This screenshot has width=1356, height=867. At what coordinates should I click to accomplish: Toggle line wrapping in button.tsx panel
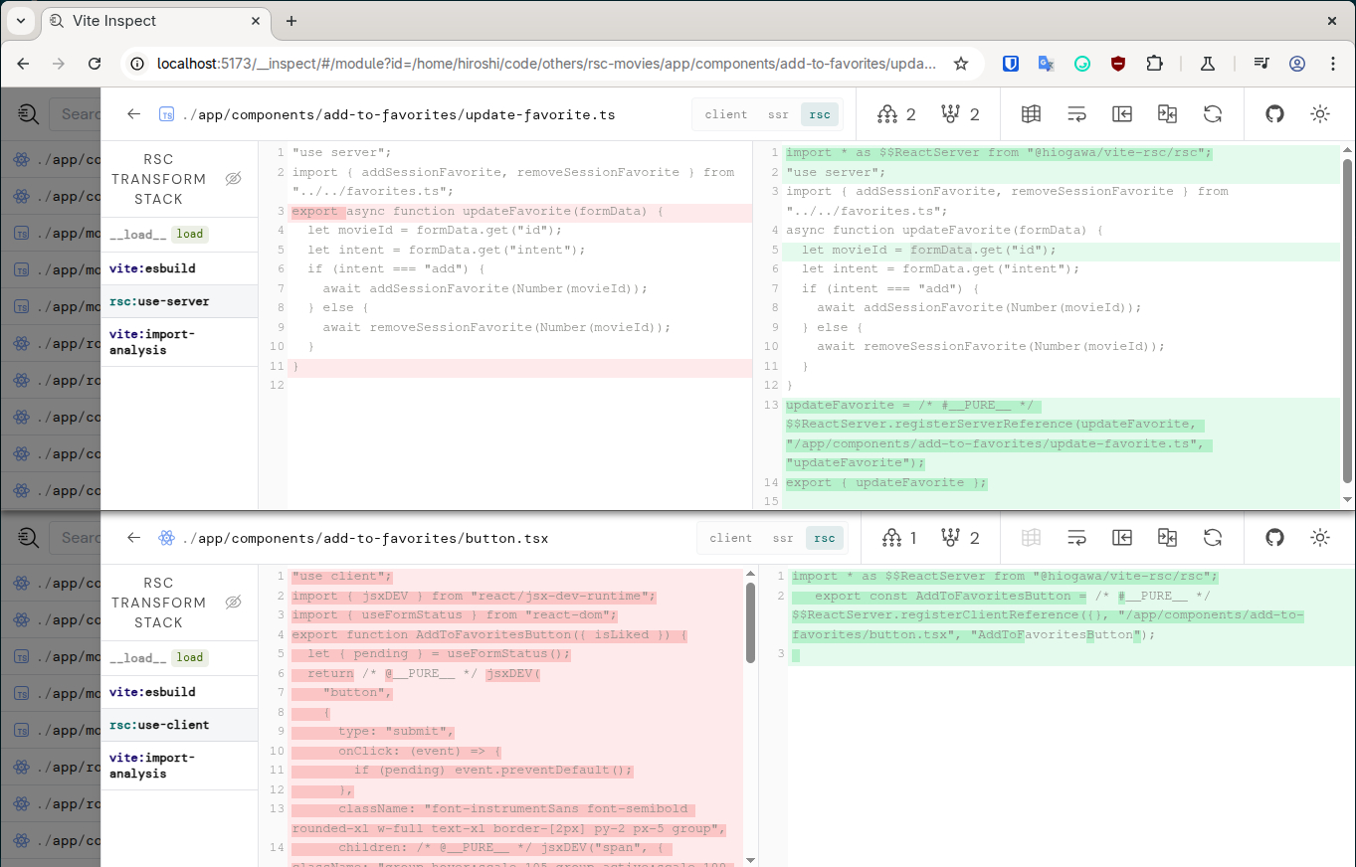[x=1076, y=538]
